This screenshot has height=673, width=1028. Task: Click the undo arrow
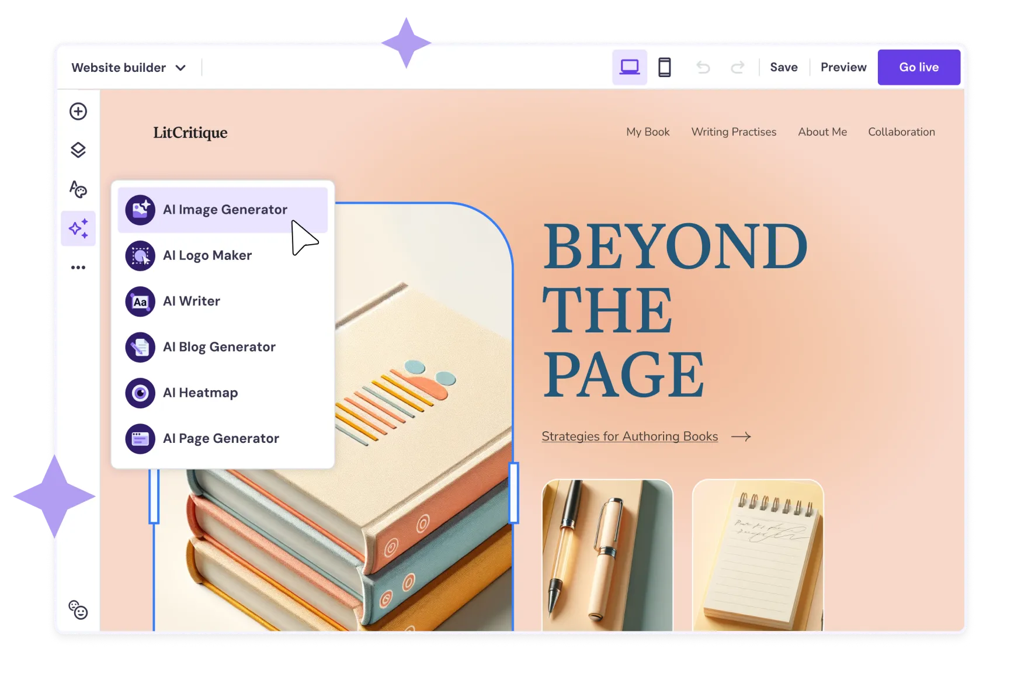click(x=703, y=67)
